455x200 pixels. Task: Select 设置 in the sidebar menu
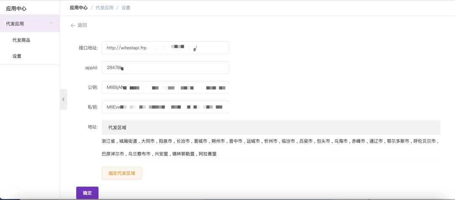[17, 56]
